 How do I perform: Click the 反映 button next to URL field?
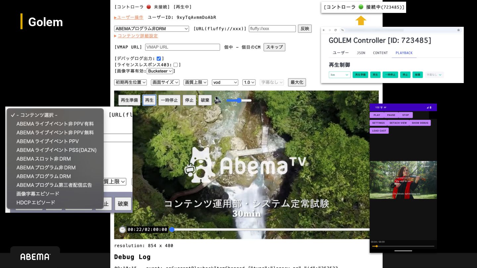coord(305,28)
